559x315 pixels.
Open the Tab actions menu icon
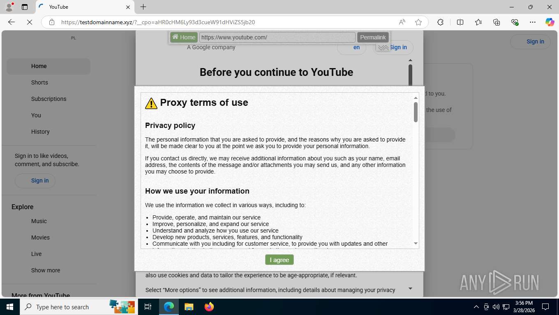pos(25,7)
